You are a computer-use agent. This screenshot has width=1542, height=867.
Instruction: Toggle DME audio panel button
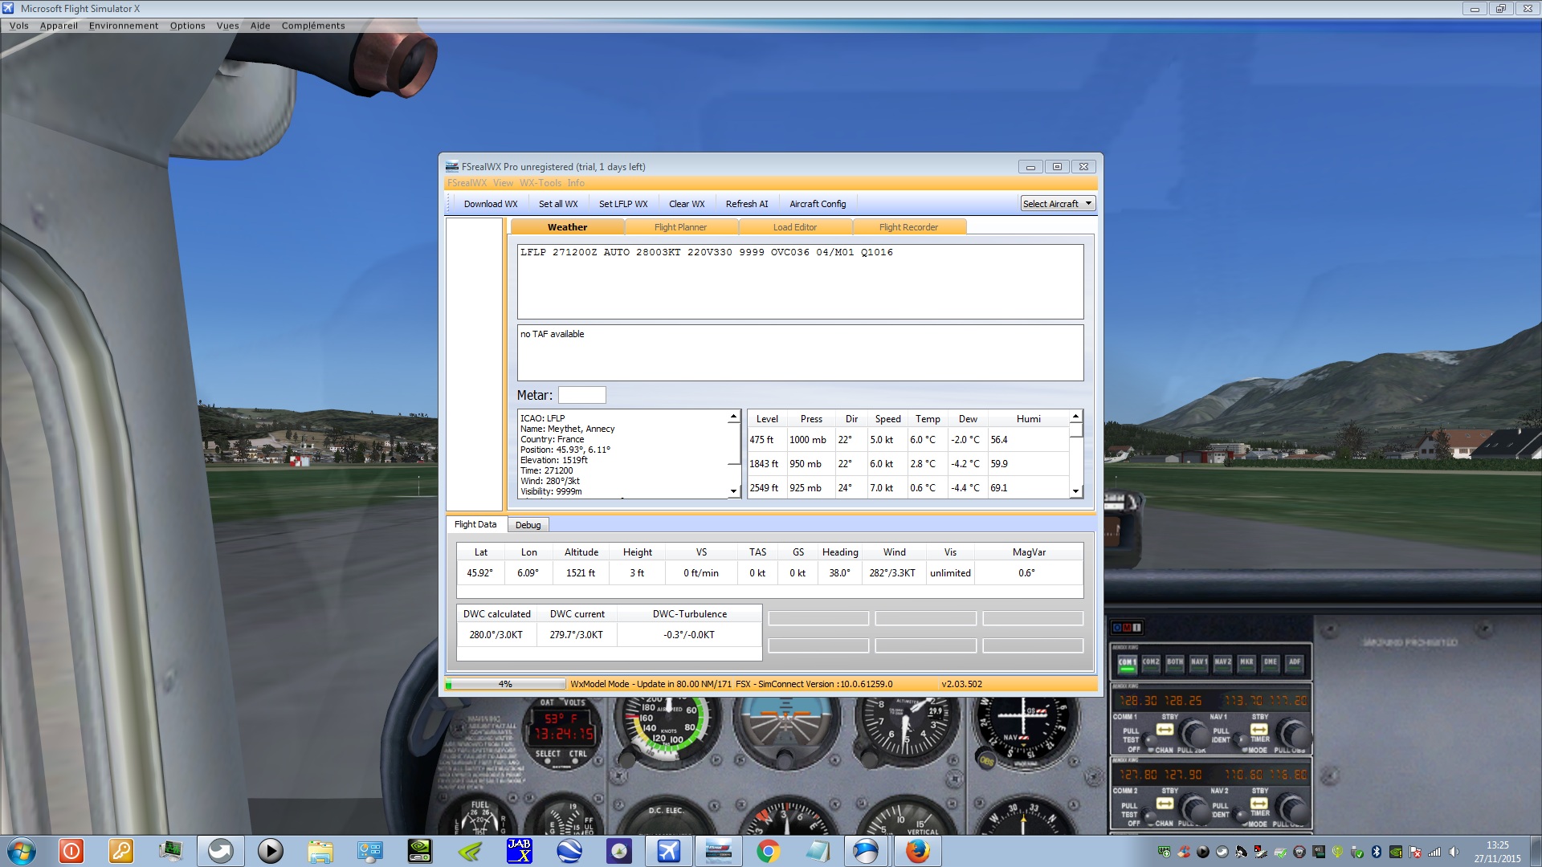[1271, 663]
